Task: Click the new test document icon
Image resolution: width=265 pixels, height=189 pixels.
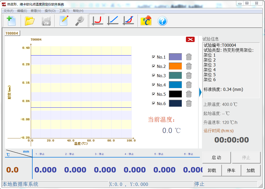Action: pyautogui.click(x=11, y=21)
